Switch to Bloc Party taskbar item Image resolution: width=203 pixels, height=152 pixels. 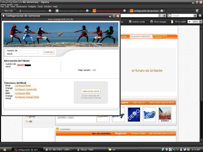[x=59, y=150]
